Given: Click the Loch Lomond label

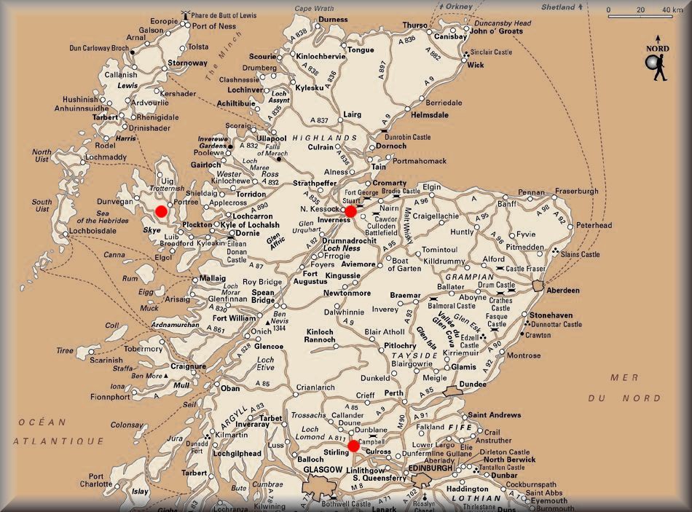Looking at the screenshot, I should 310,433.
